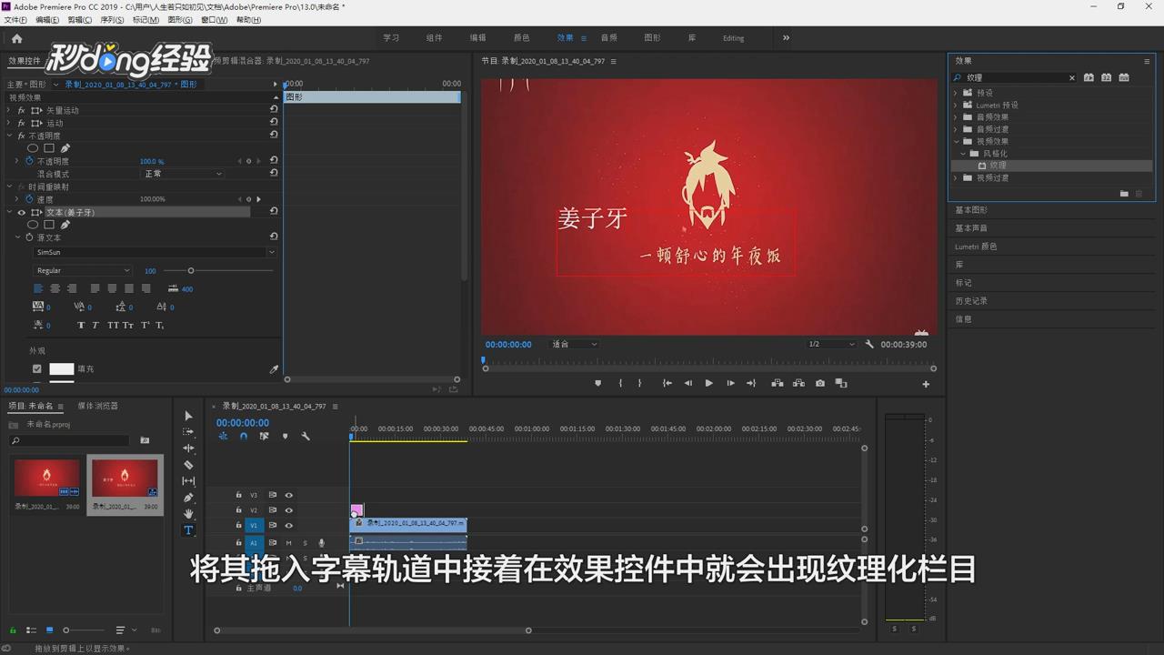The height and width of the screenshot is (655, 1164).
Task: Go to In point in program monitor
Action: [x=667, y=383]
